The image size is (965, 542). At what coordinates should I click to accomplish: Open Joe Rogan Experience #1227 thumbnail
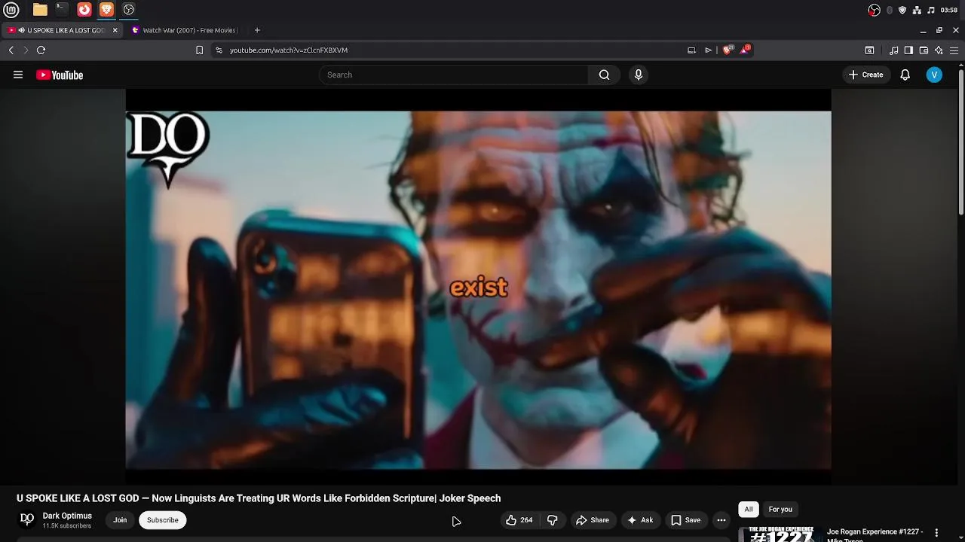(780, 534)
